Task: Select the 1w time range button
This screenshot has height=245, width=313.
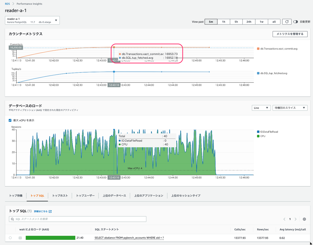Action: (261, 22)
